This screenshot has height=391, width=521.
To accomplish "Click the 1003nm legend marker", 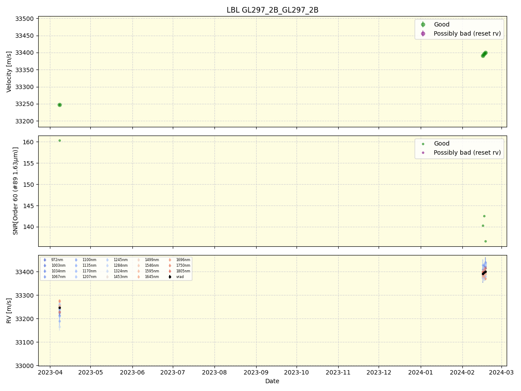I will [45, 265].
